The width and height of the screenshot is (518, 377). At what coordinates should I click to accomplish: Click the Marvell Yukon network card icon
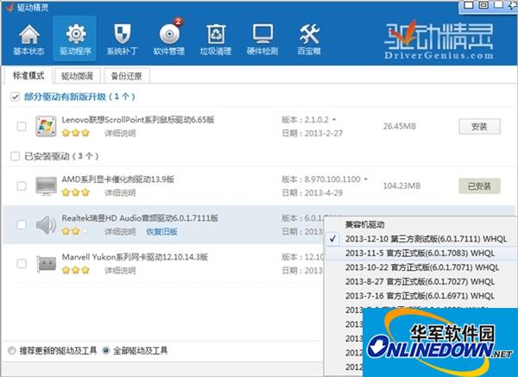(x=46, y=264)
